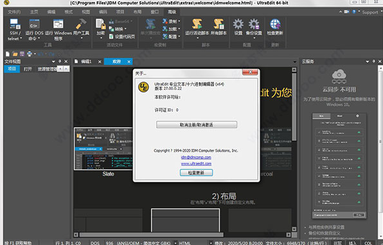Click the camera icon beside help

[x=346, y=12]
